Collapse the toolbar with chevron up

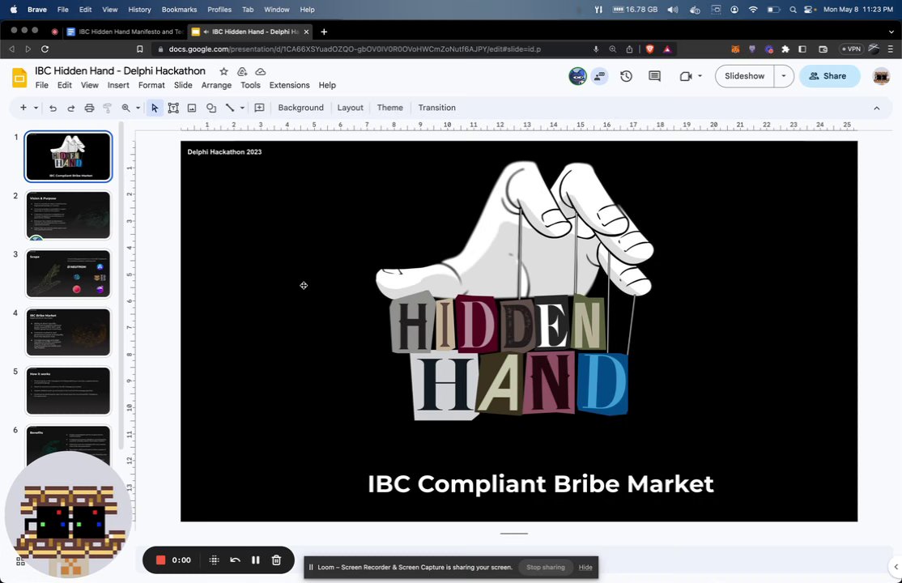click(x=877, y=108)
